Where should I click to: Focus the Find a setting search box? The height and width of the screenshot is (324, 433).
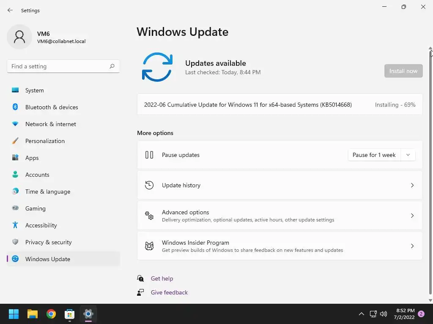coord(63,66)
